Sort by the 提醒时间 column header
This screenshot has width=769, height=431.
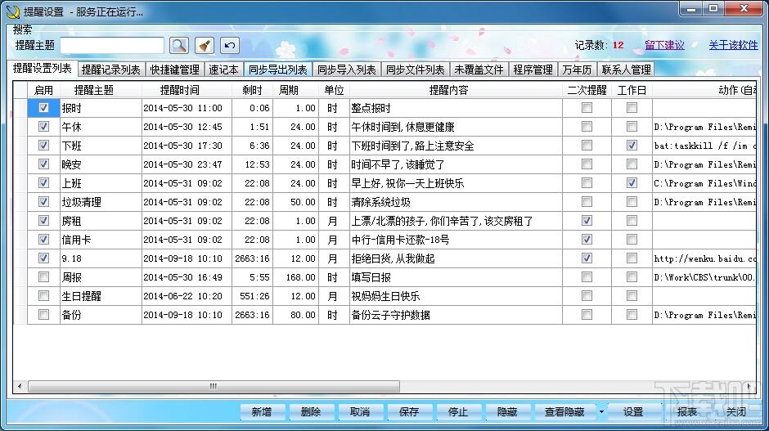click(179, 90)
